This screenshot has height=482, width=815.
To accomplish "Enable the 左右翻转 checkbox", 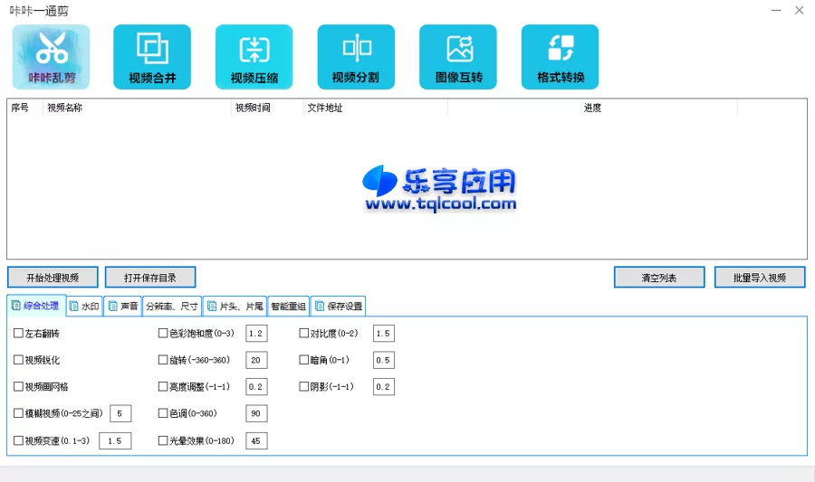I will 18,333.
